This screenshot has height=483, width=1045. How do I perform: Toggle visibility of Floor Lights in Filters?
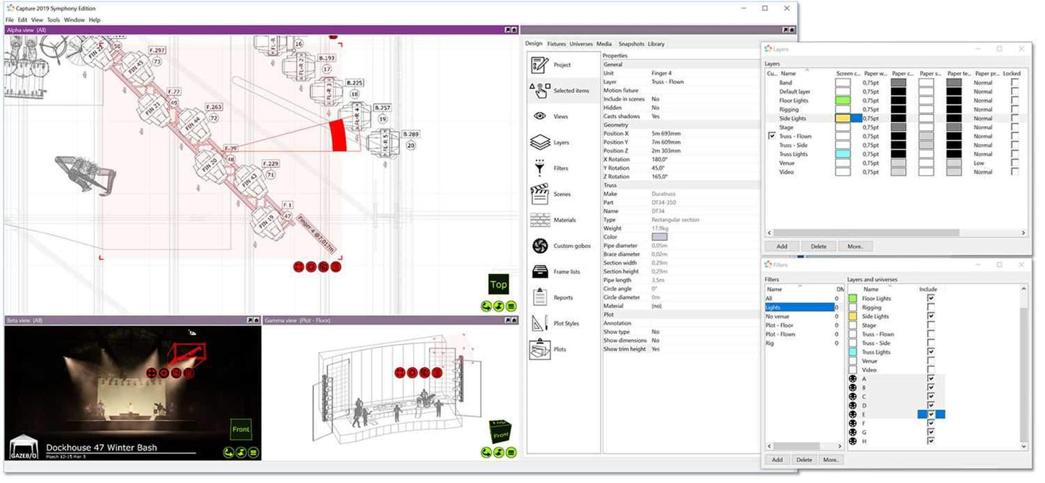[x=853, y=298]
